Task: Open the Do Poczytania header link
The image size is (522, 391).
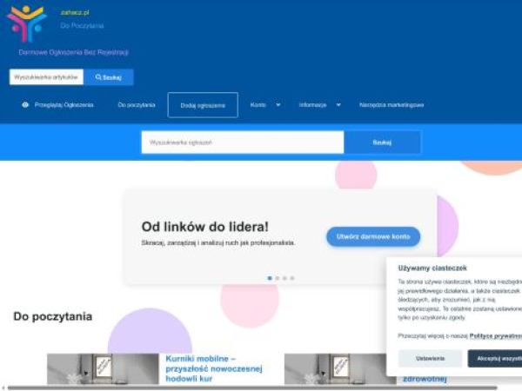Action: [x=82, y=25]
